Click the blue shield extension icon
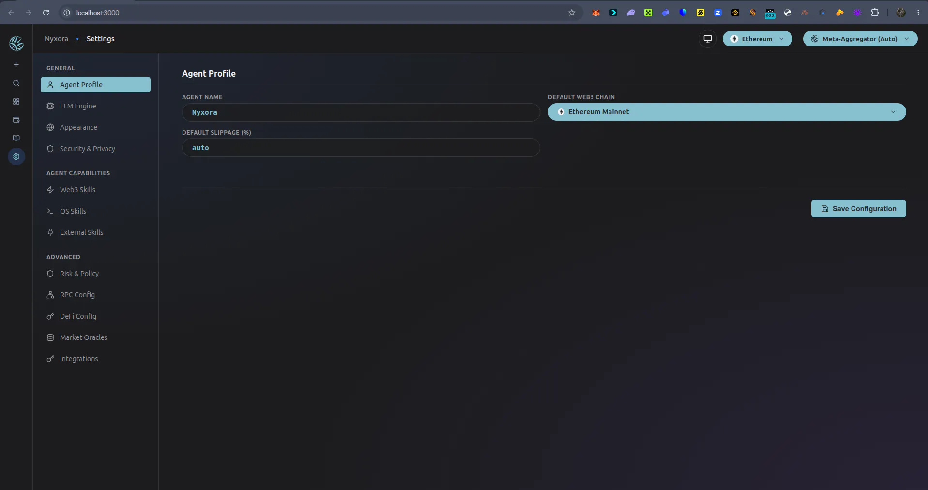Viewport: 928px width, 490px height. coord(683,13)
